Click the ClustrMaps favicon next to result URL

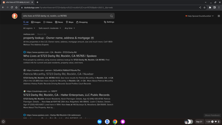(24, 91)
